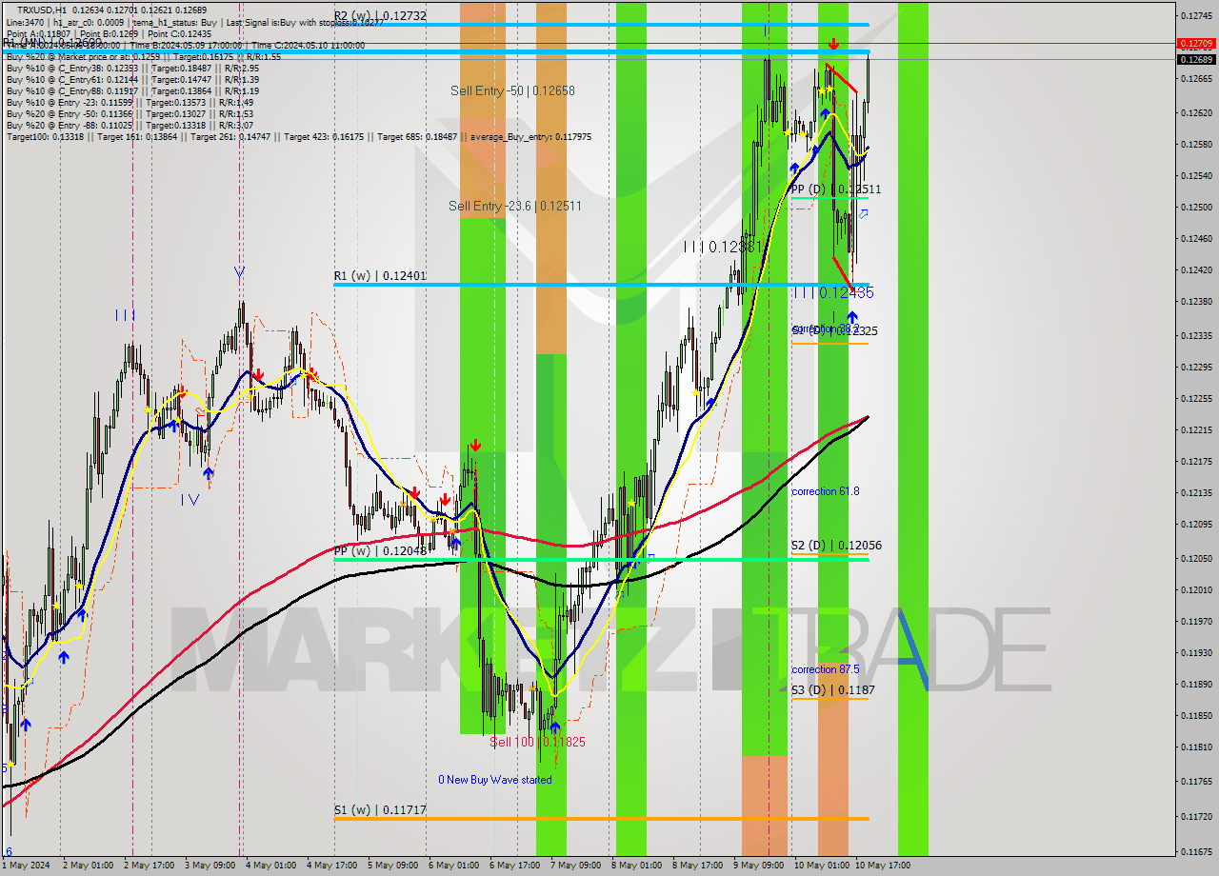Click the 'Sell Entry -23.6 | 0.12511' label
This screenshot has width=1219, height=876.
coord(515,206)
